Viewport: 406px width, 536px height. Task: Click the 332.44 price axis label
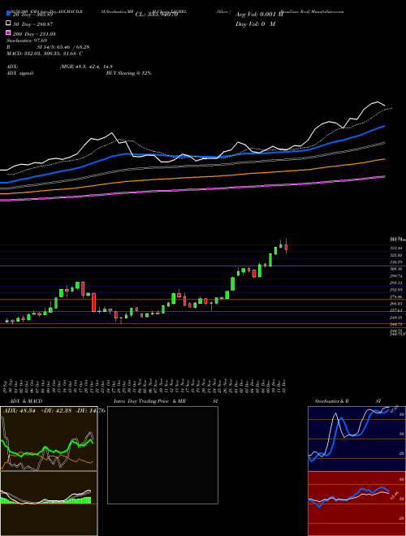(396, 248)
